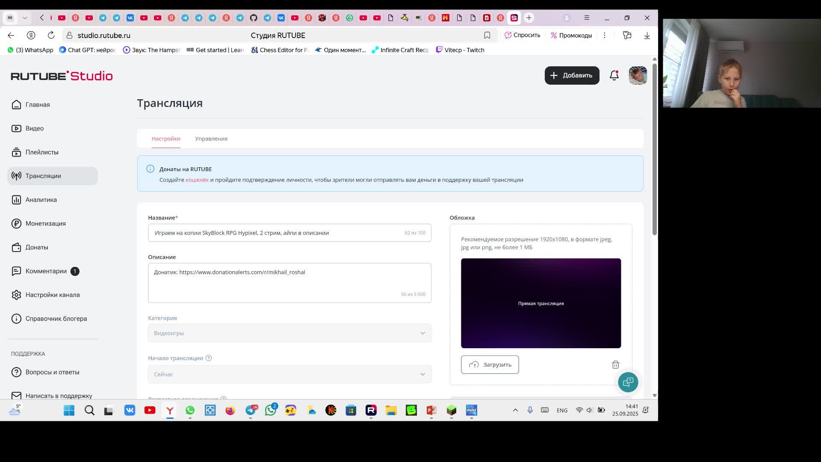This screenshot has width=821, height=462.
Task: Click the Добавить button
Action: [x=572, y=75]
